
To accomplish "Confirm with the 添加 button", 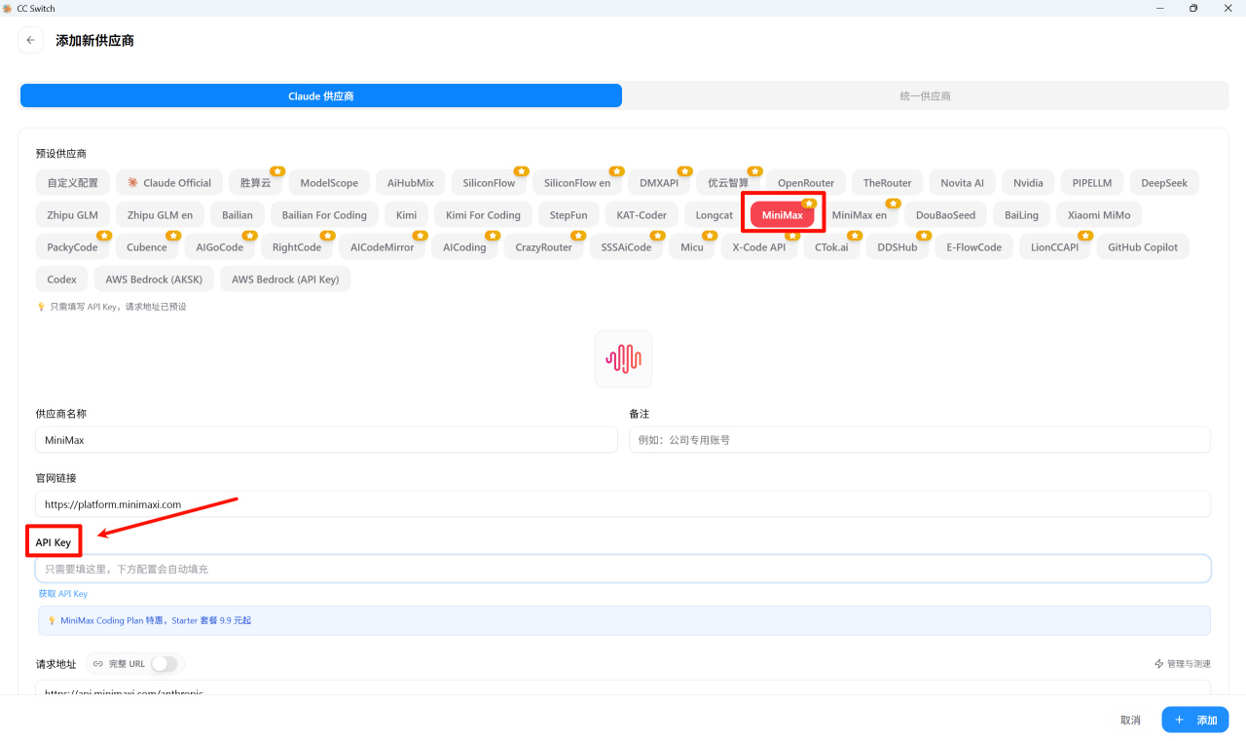I will tap(1195, 721).
